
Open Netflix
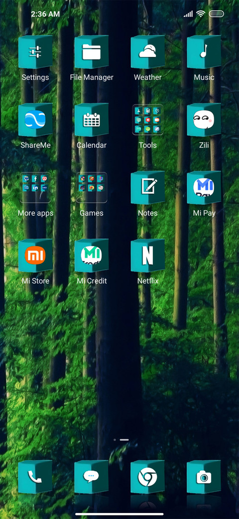pos(147,256)
